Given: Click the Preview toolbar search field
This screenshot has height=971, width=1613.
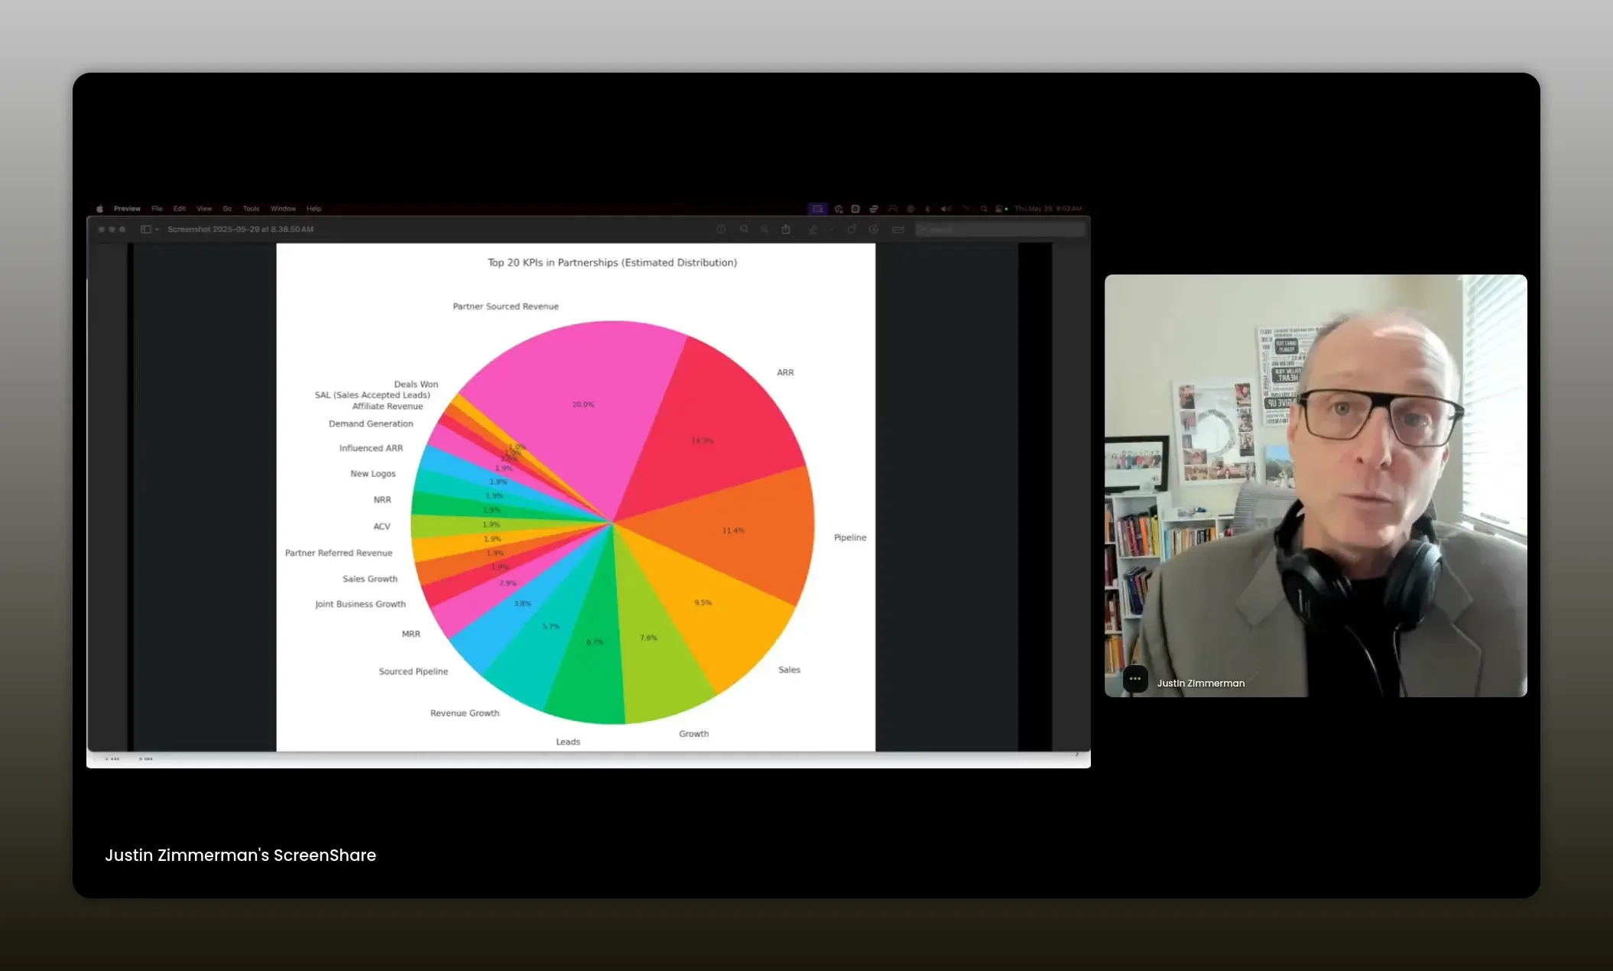Looking at the screenshot, I should pyautogui.click(x=1000, y=229).
